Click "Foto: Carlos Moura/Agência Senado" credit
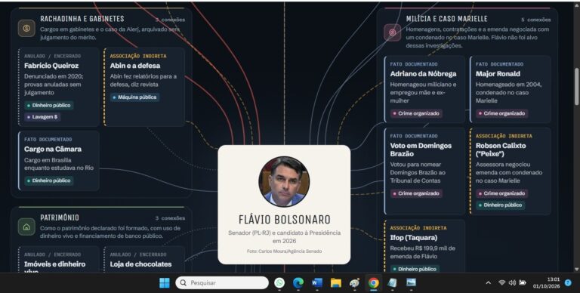580x293 pixels. tap(284, 251)
